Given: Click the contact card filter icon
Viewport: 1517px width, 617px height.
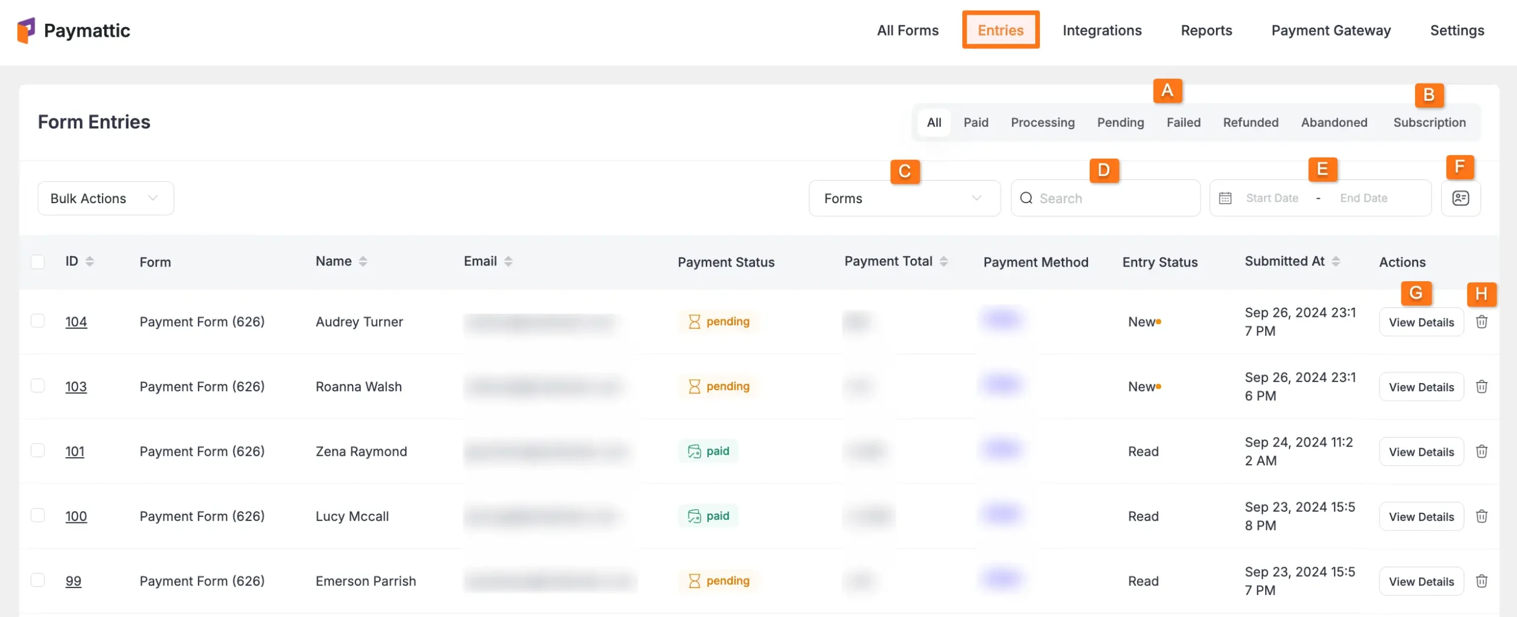Looking at the screenshot, I should (x=1461, y=198).
